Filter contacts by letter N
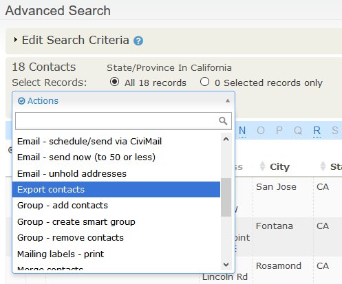Image resolution: width=342 pixels, height=284 pixels. click(x=242, y=131)
